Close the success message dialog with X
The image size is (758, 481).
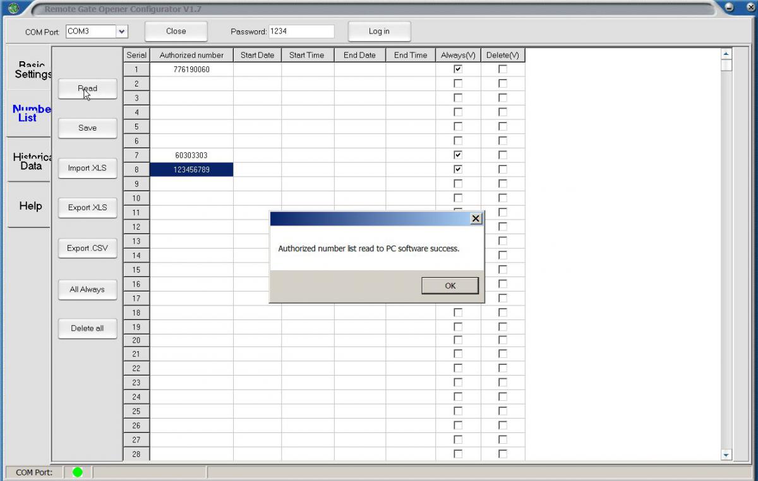pyautogui.click(x=476, y=218)
